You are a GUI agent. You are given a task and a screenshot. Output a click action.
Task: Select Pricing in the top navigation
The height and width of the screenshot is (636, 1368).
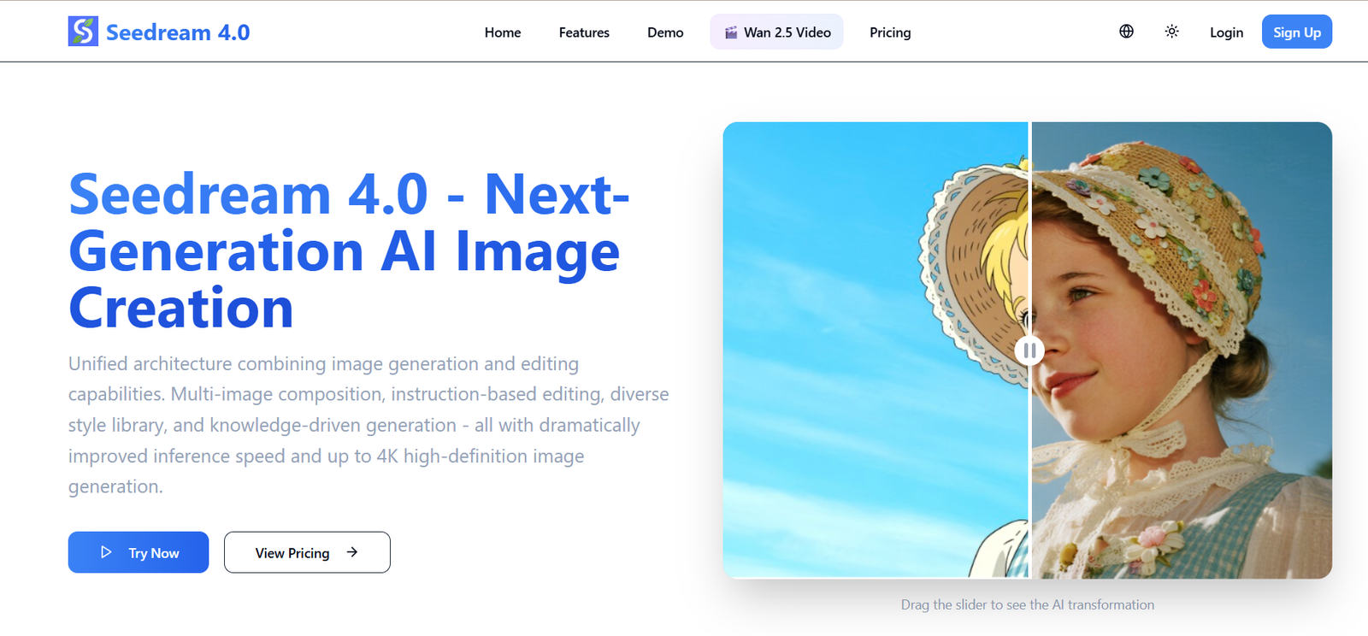pyautogui.click(x=889, y=32)
